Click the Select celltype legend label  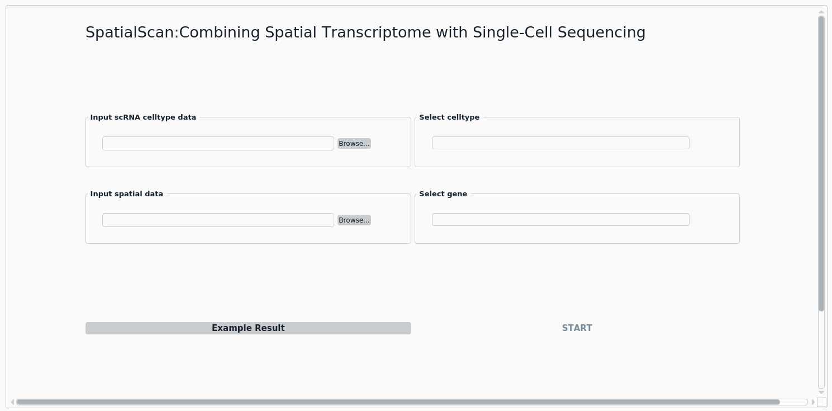449,117
